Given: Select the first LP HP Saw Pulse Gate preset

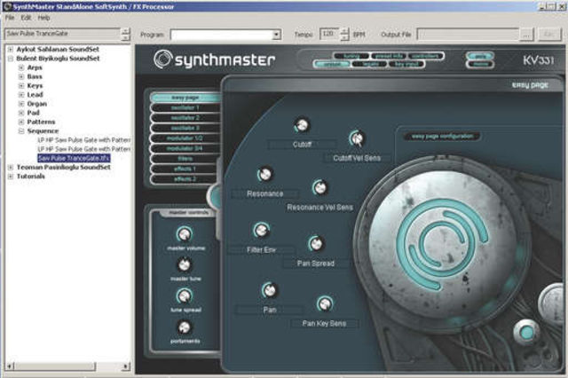Looking at the screenshot, I should tap(84, 140).
